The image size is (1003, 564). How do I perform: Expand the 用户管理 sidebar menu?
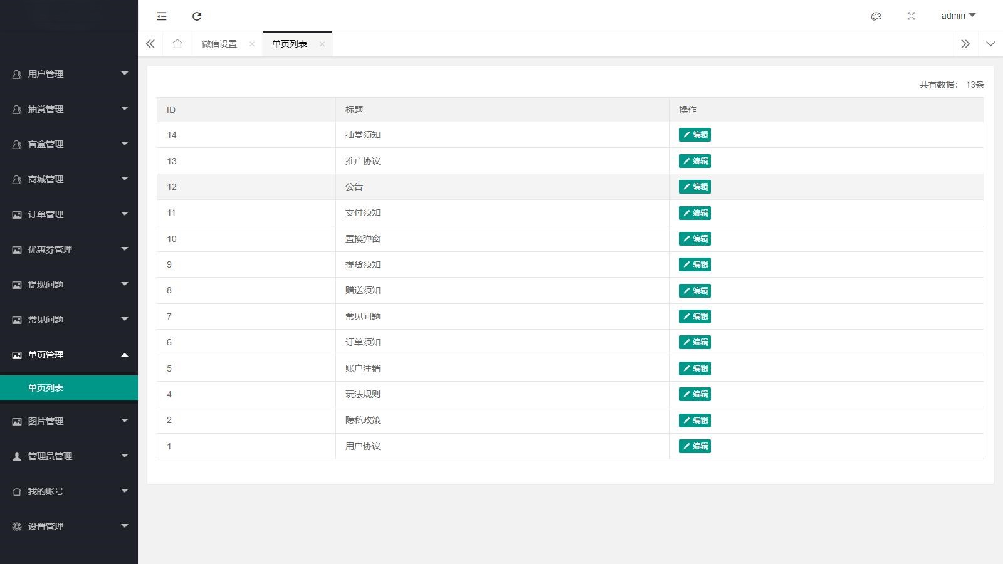pos(69,74)
